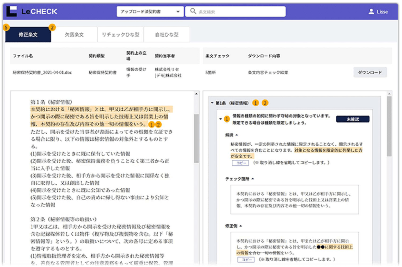Click the LeCHECK logo icon
Viewport: 402px width, 267px height.
[11, 11]
